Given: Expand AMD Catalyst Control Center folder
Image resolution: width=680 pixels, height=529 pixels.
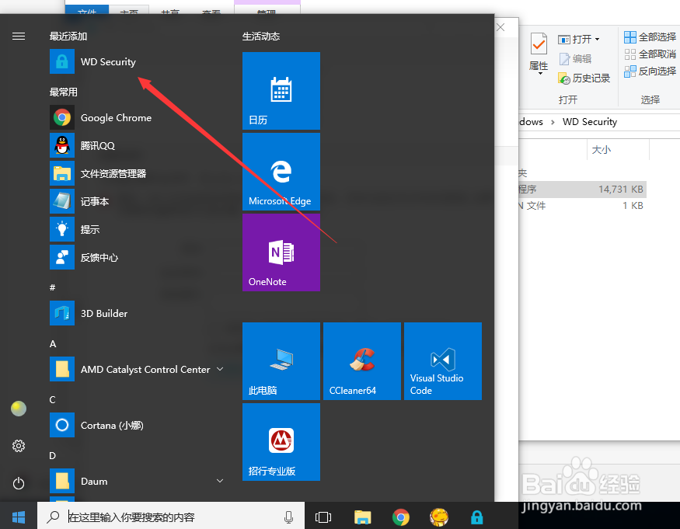Looking at the screenshot, I should [220, 369].
